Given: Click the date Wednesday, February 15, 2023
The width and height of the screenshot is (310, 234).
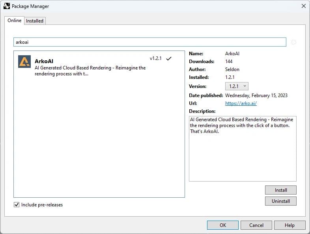Looking at the screenshot, I should coord(256,95).
